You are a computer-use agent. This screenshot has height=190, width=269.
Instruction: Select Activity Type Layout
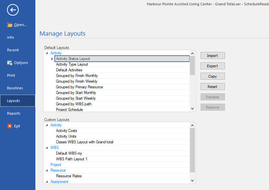coord(122,64)
